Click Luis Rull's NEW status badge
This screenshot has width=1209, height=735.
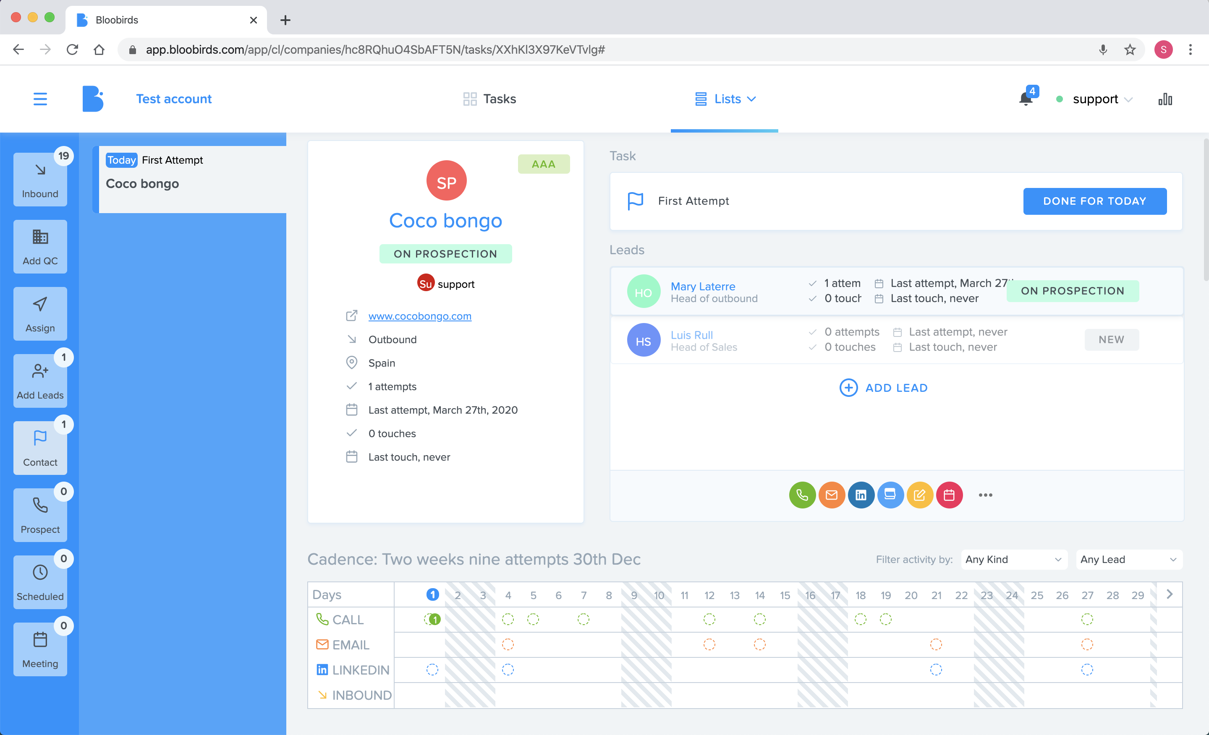click(1111, 339)
